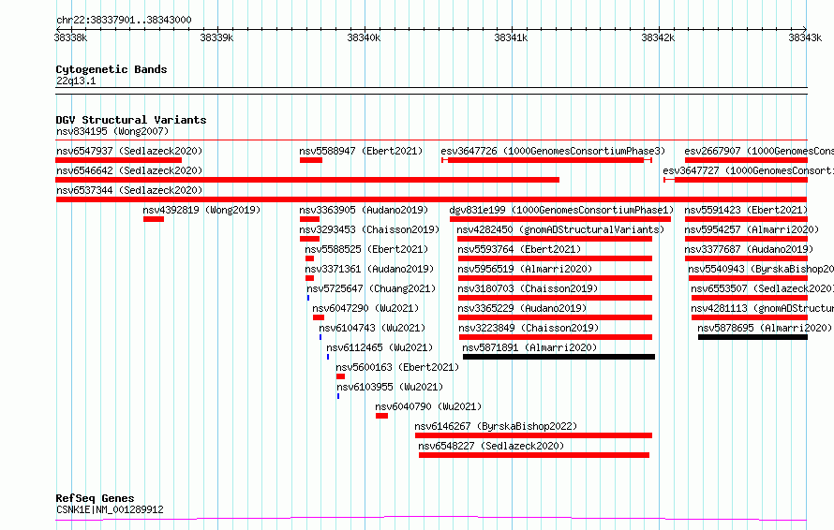Click nsv834195 (Wong2007) label
Viewport: 834px width, 530px height.
112,131
